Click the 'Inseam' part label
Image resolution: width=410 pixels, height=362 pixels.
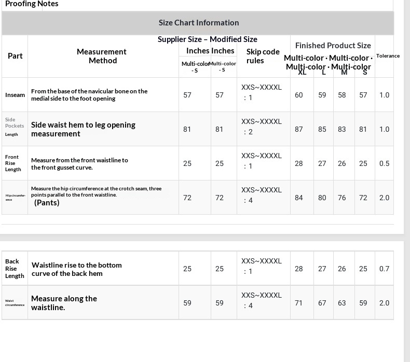click(x=15, y=95)
